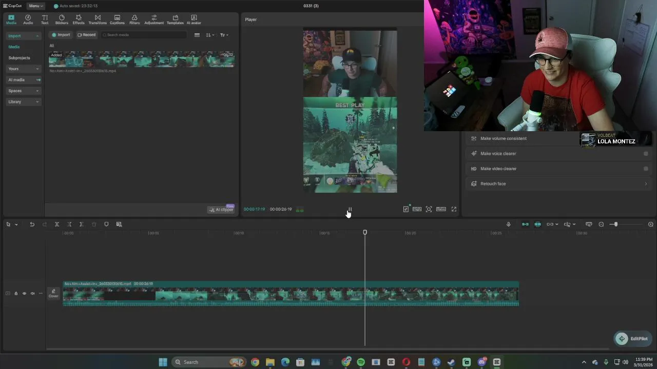Click in the Search media field
657x369 pixels.
(144, 35)
